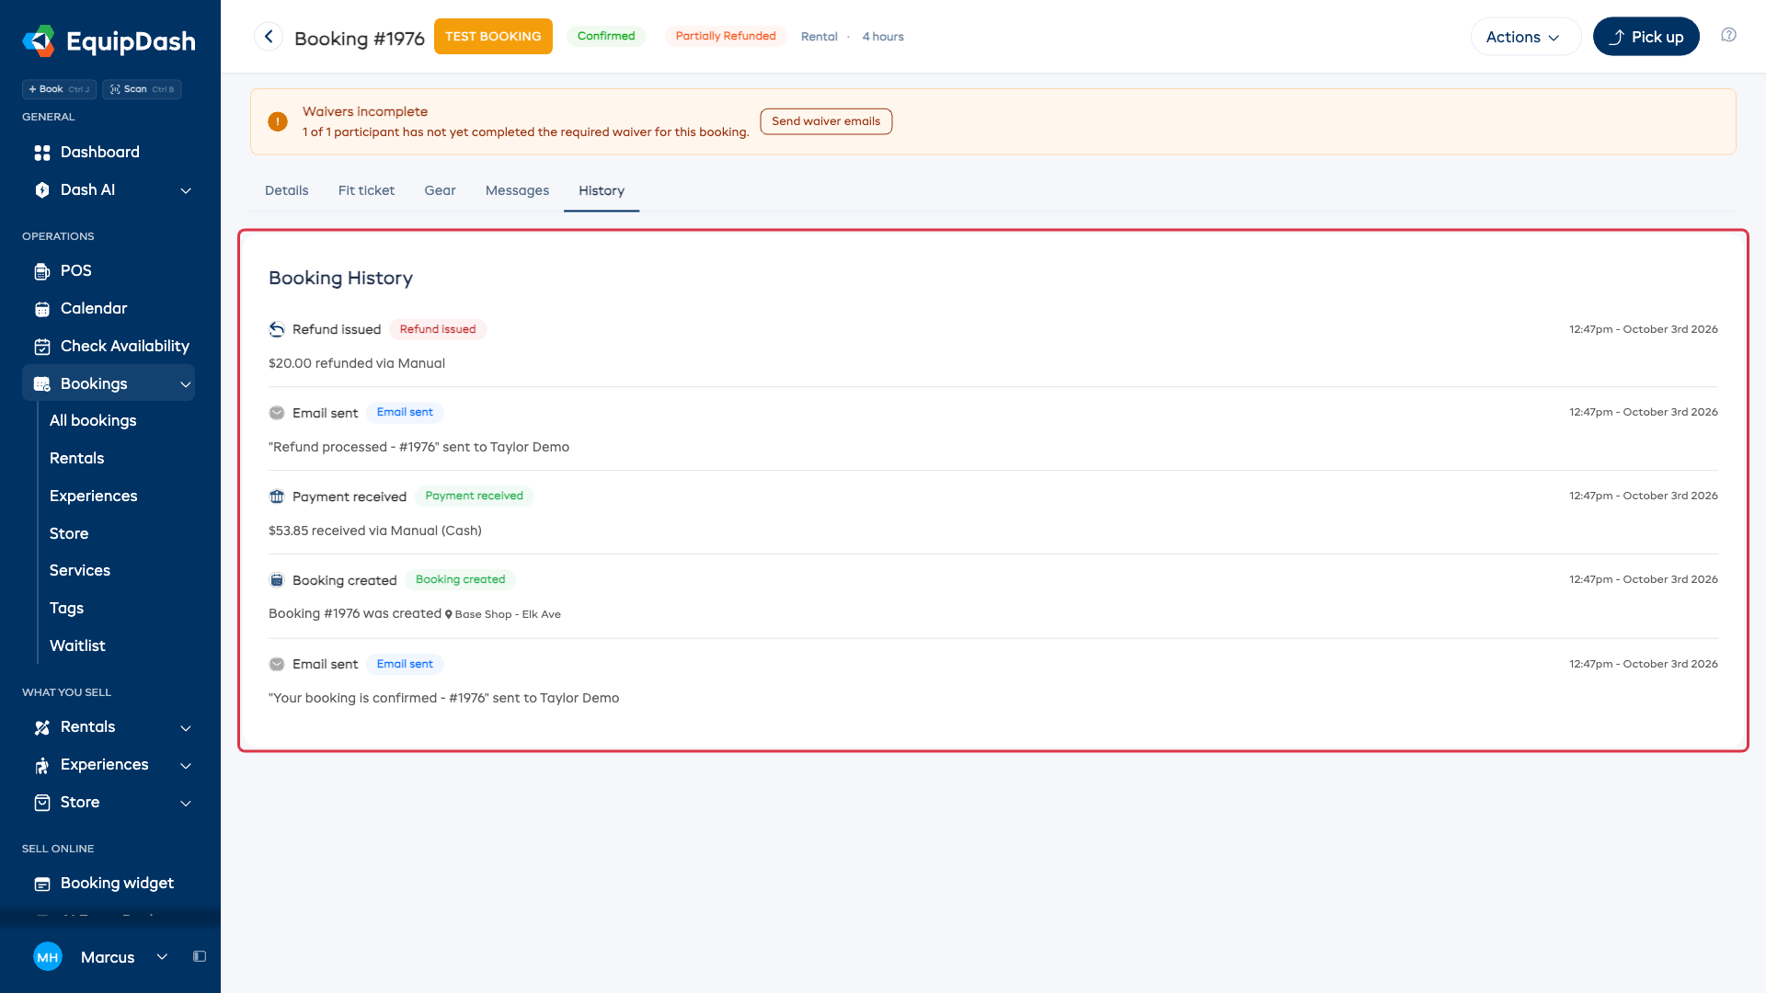Image resolution: width=1766 pixels, height=993 pixels.
Task: Go back using the arrow button
Action: point(269,37)
